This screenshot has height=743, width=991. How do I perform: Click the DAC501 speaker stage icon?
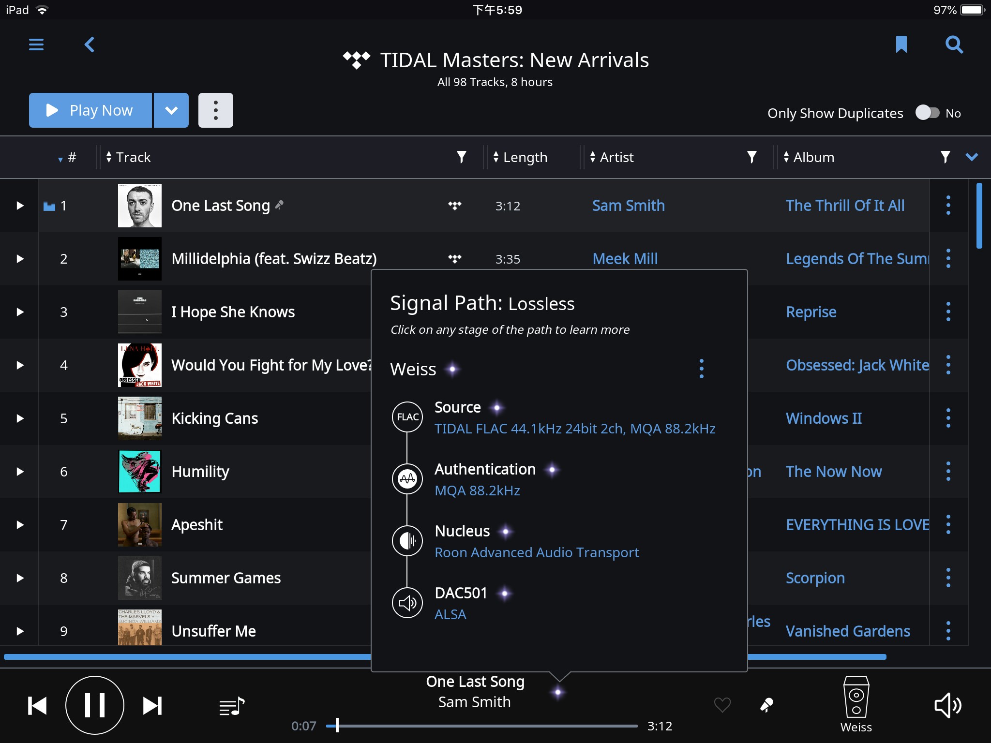click(407, 603)
